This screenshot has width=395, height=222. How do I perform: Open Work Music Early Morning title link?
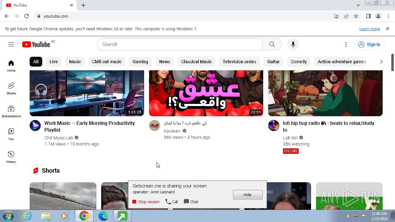coord(89,126)
